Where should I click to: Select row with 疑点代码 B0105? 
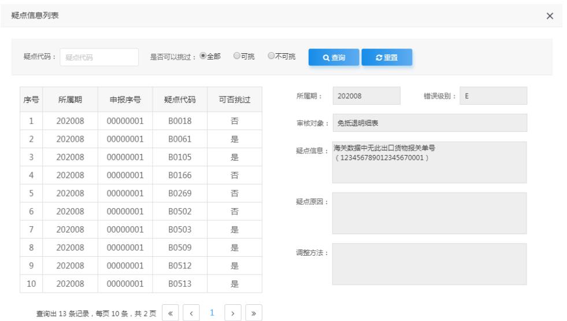click(x=179, y=157)
